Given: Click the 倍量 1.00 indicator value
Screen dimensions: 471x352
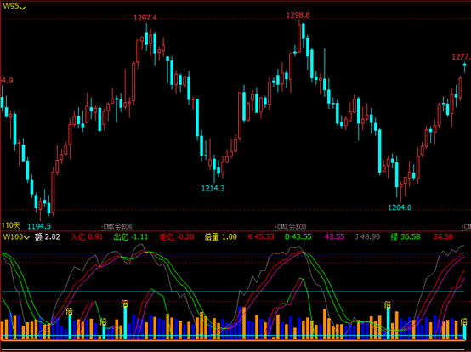Looking at the screenshot, I should [x=221, y=237].
